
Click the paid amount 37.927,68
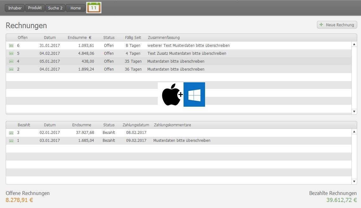85,133
